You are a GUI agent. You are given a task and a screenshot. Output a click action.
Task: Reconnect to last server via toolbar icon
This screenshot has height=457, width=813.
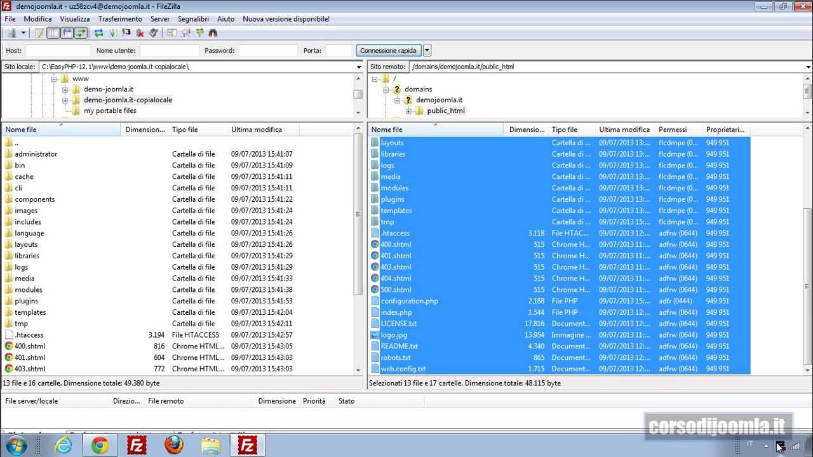[x=153, y=33]
